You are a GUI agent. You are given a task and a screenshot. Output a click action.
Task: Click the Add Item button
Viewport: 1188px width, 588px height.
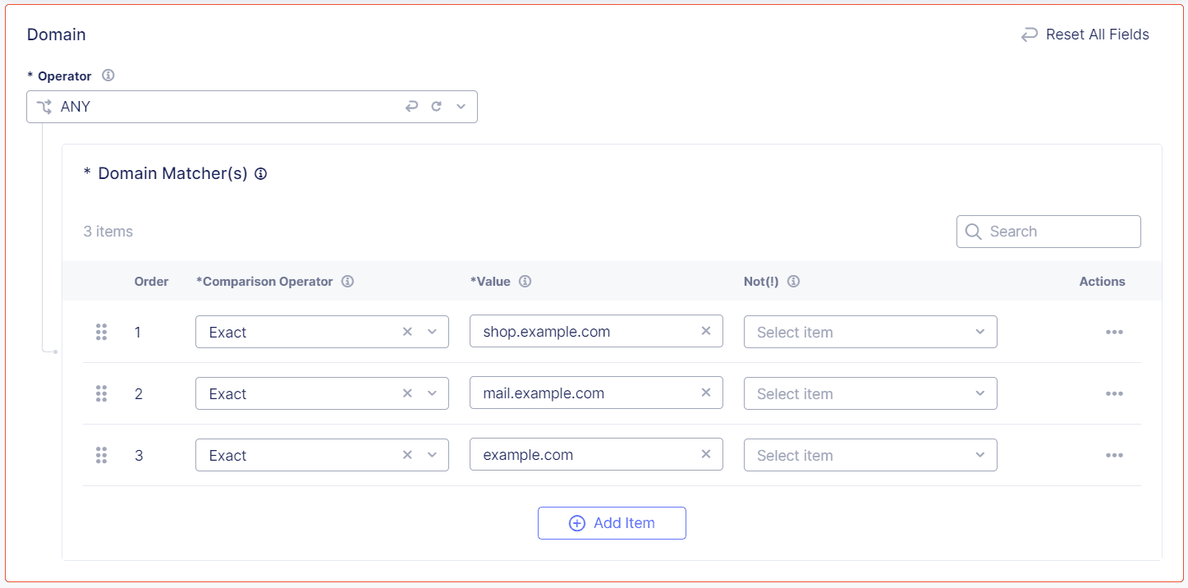click(612, 523)
